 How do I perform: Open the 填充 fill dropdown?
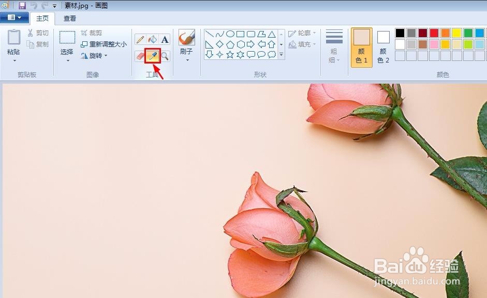pos(302,44)
